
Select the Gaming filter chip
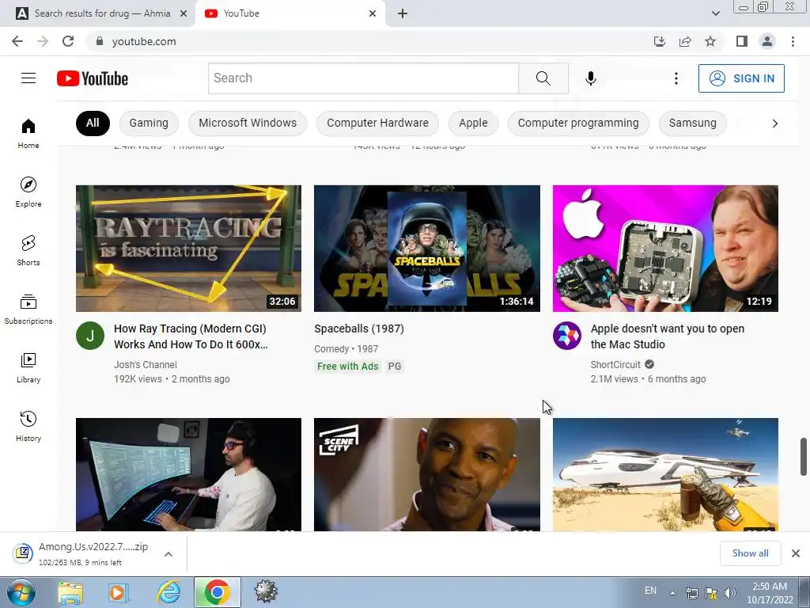pyautogui.click(x=149, y=123)
